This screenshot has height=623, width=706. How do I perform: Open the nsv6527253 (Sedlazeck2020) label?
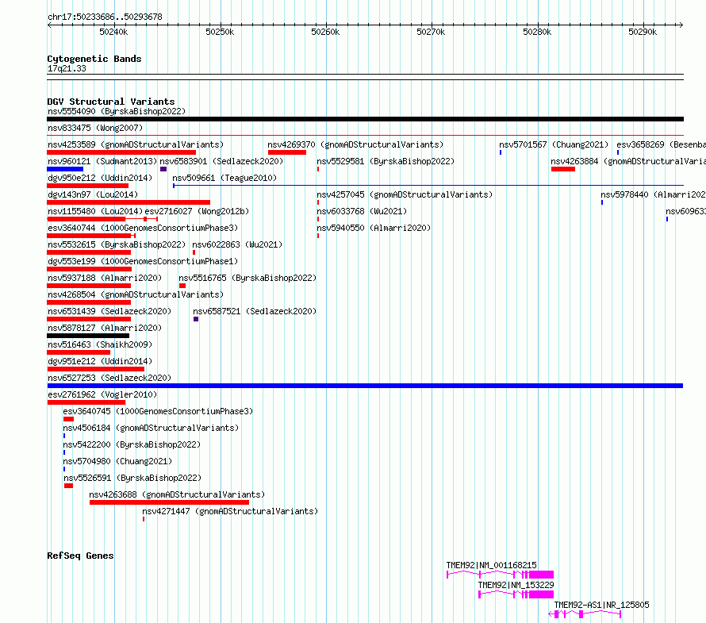click(x=109, y=378)
